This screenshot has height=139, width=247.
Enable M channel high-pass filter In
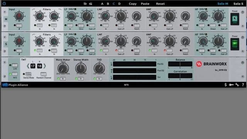(39, 25)
